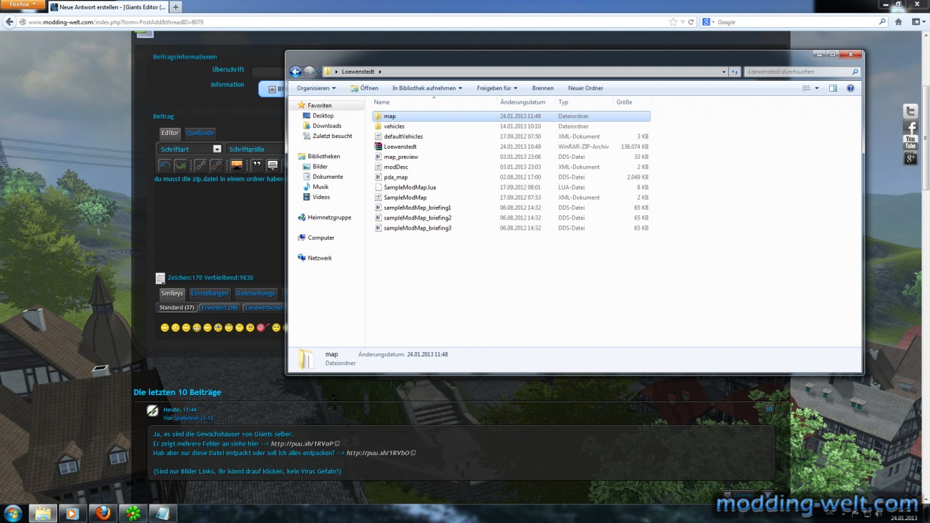Viewport: 930px width, 523px height.
Task: Switch to the Quellcode tab
Action: coord(200,133)
